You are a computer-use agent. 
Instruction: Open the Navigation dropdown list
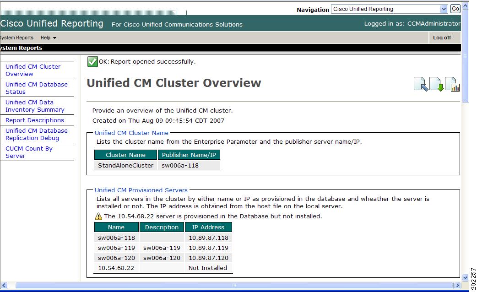[x=390, y=9]
